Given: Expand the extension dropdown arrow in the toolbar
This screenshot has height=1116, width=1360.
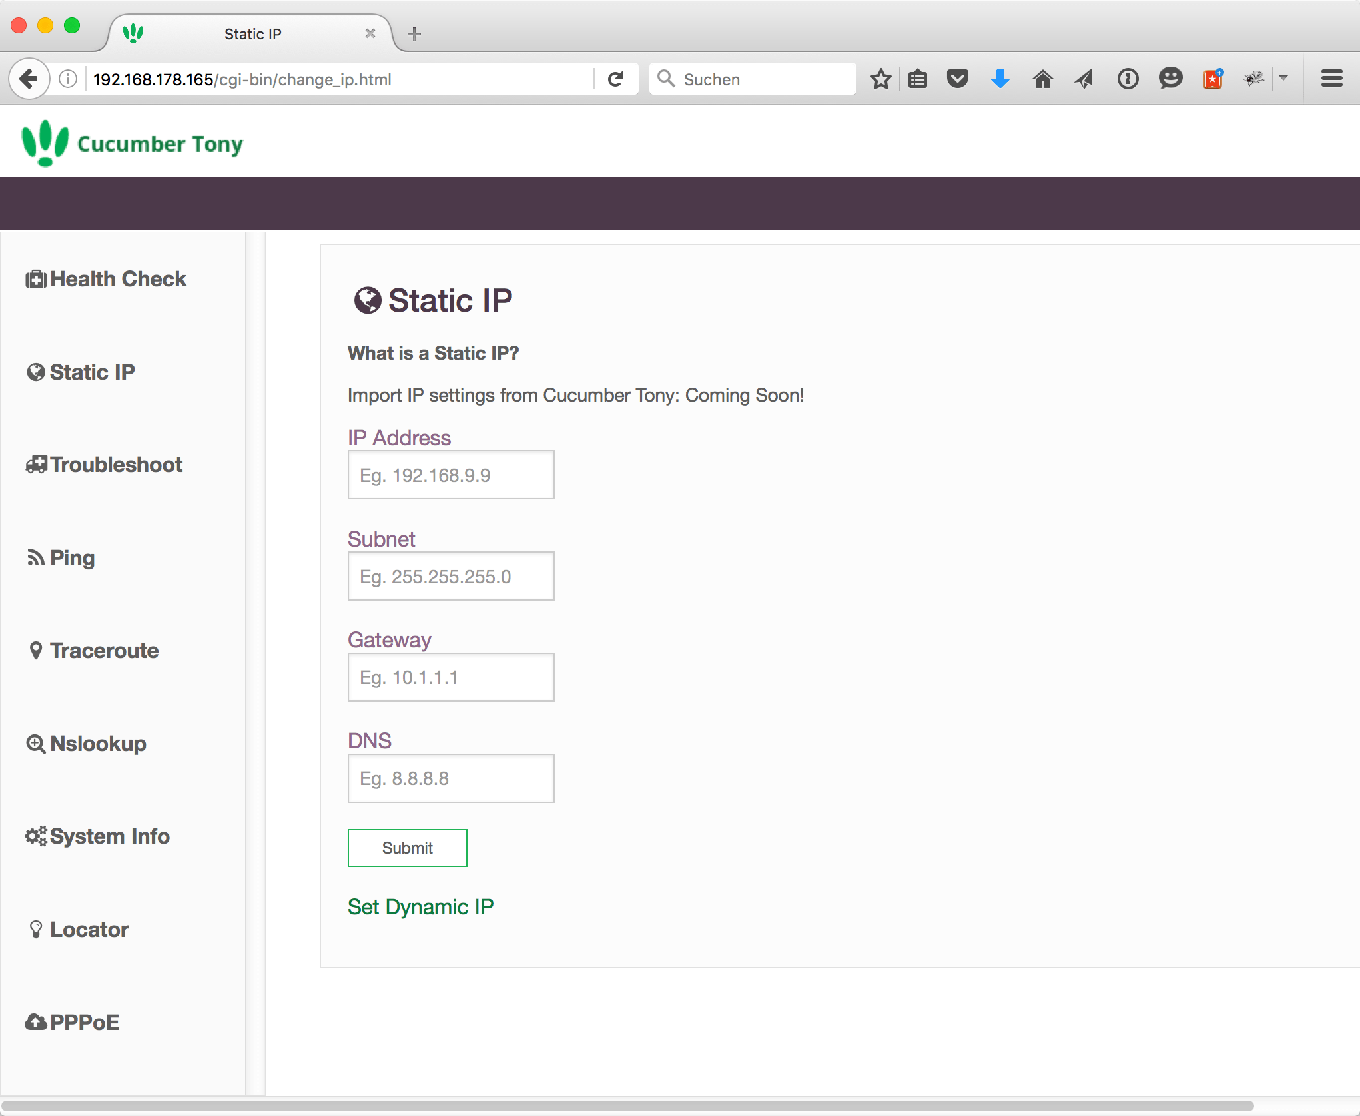Looking at the screenshot, I should point(1283,79).
